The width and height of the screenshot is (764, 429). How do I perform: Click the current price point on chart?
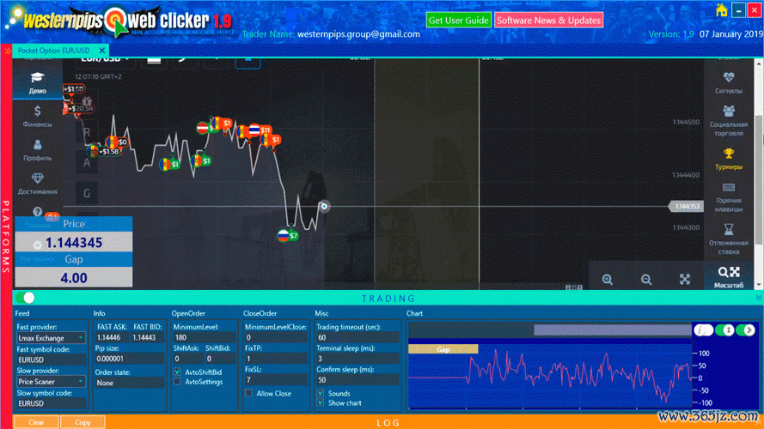tap(324, 206)
